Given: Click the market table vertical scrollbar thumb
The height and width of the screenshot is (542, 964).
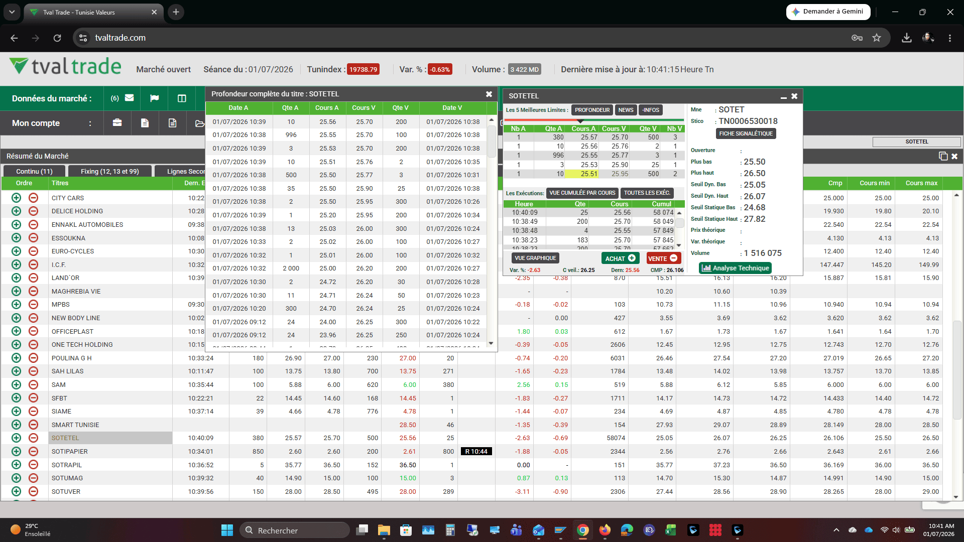Looking at the screenshot, I should [x=956, y=370].
